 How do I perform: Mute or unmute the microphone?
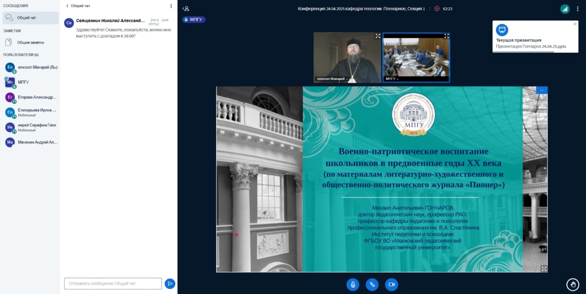tap(353, 284)
